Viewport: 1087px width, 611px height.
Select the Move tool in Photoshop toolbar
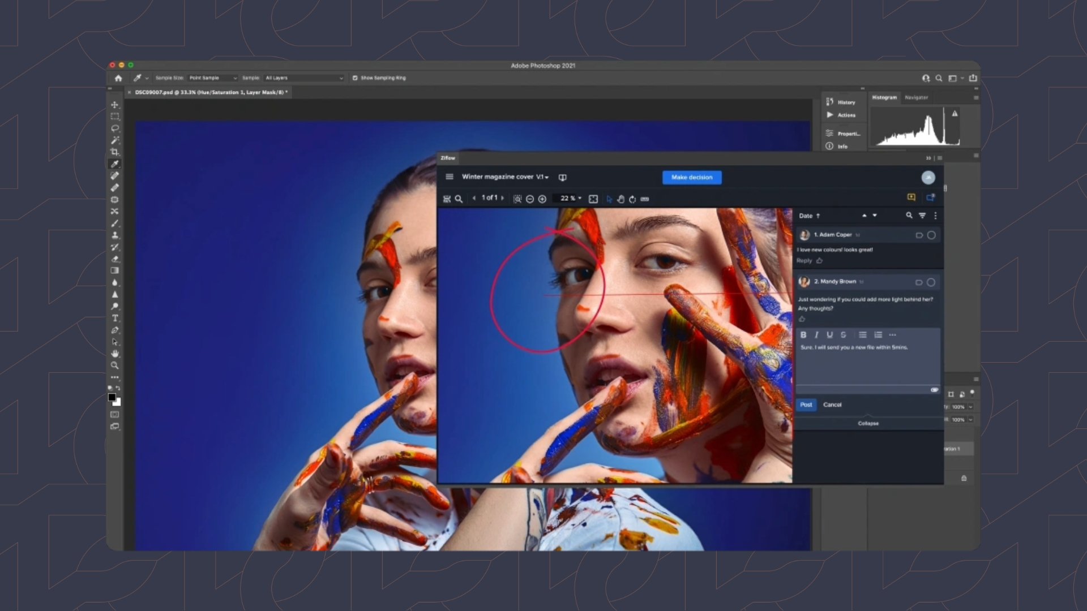point(115,105)
